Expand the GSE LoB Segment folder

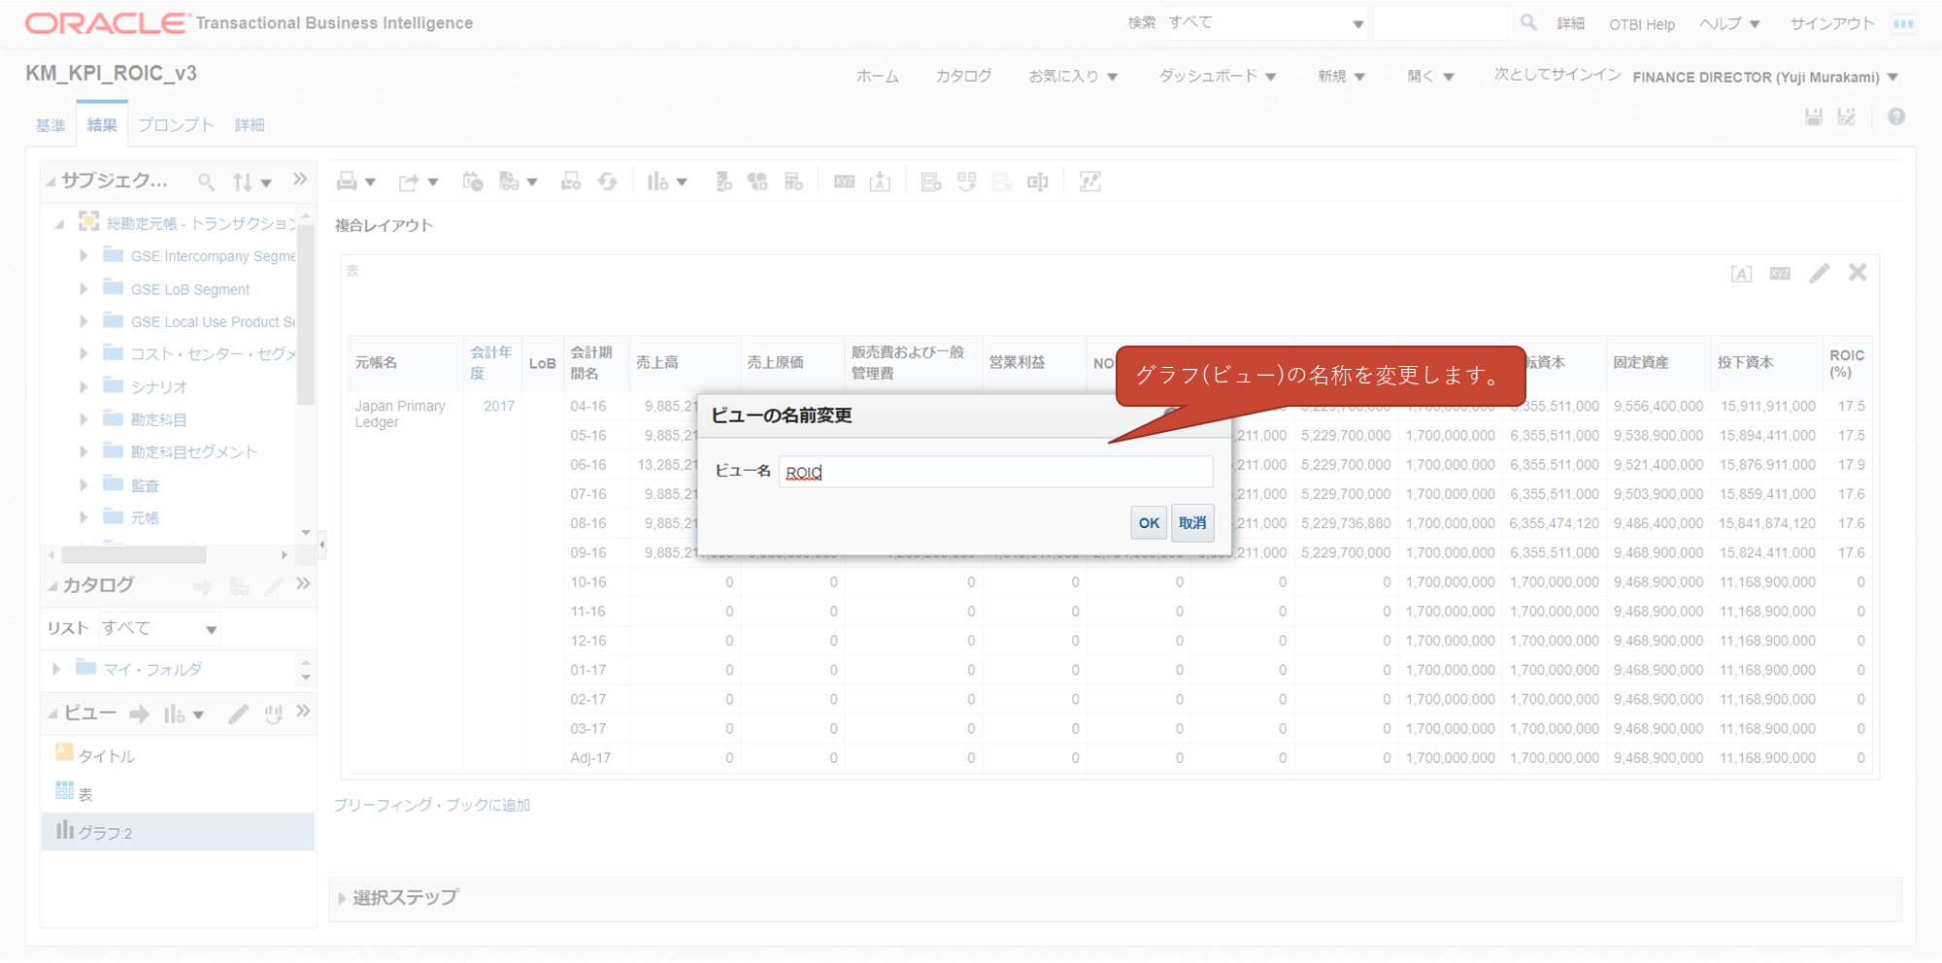pos(84,288)
